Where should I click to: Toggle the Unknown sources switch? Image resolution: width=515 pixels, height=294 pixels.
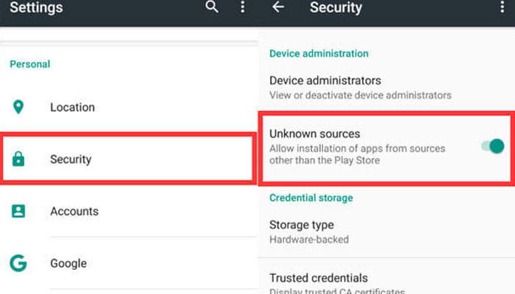tap(493, 146)
